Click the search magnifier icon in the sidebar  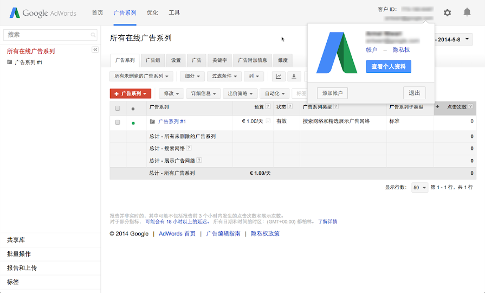[x=93, y=35]
